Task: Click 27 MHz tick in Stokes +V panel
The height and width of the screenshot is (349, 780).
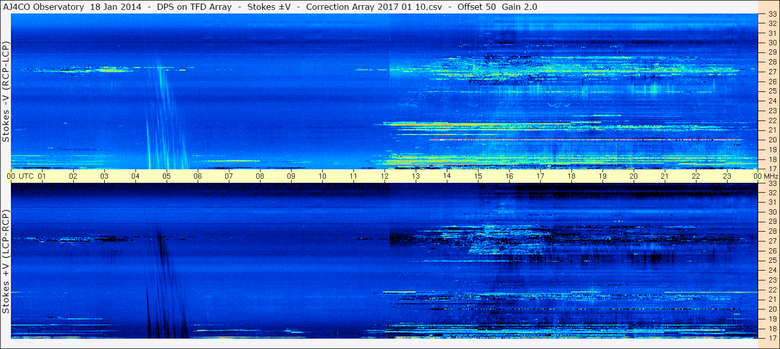Action: tap(772, 241)
